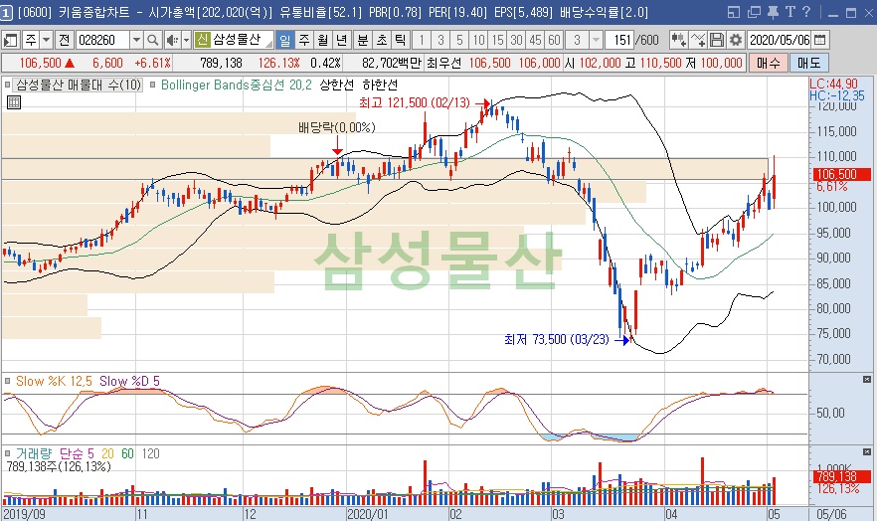
Task: Close the Slow %K stochastic panel
Action: 867,380
